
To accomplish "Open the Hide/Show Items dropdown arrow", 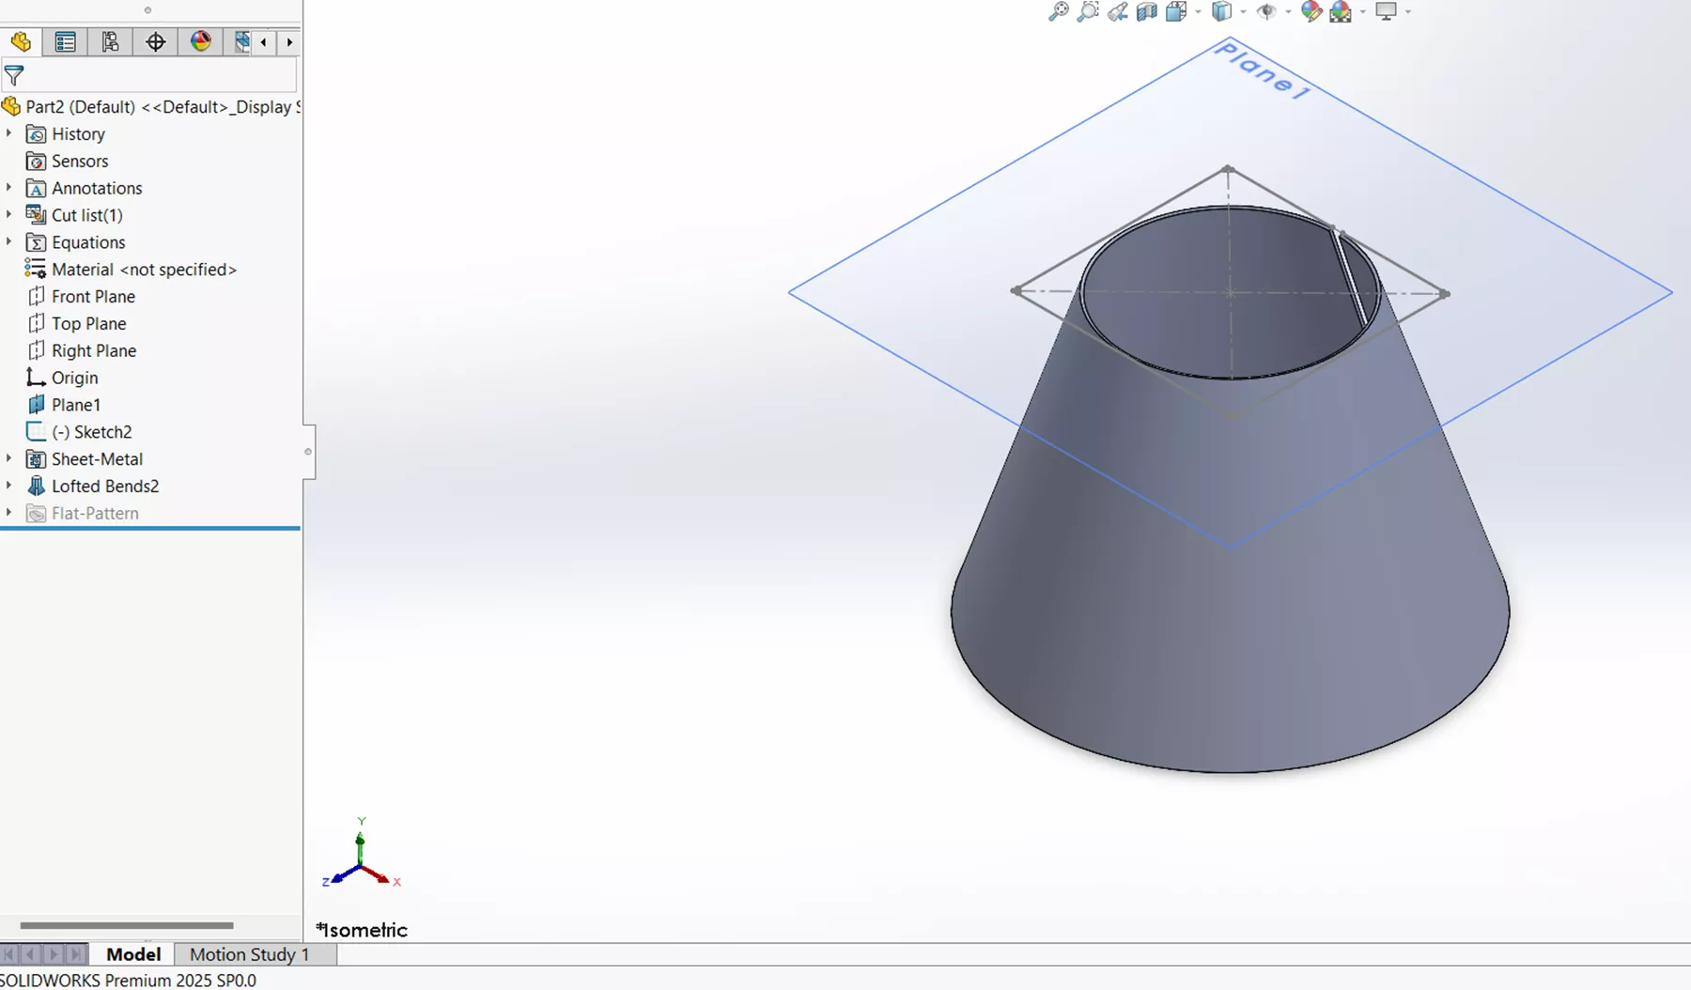I will (x=1288, y=11).
